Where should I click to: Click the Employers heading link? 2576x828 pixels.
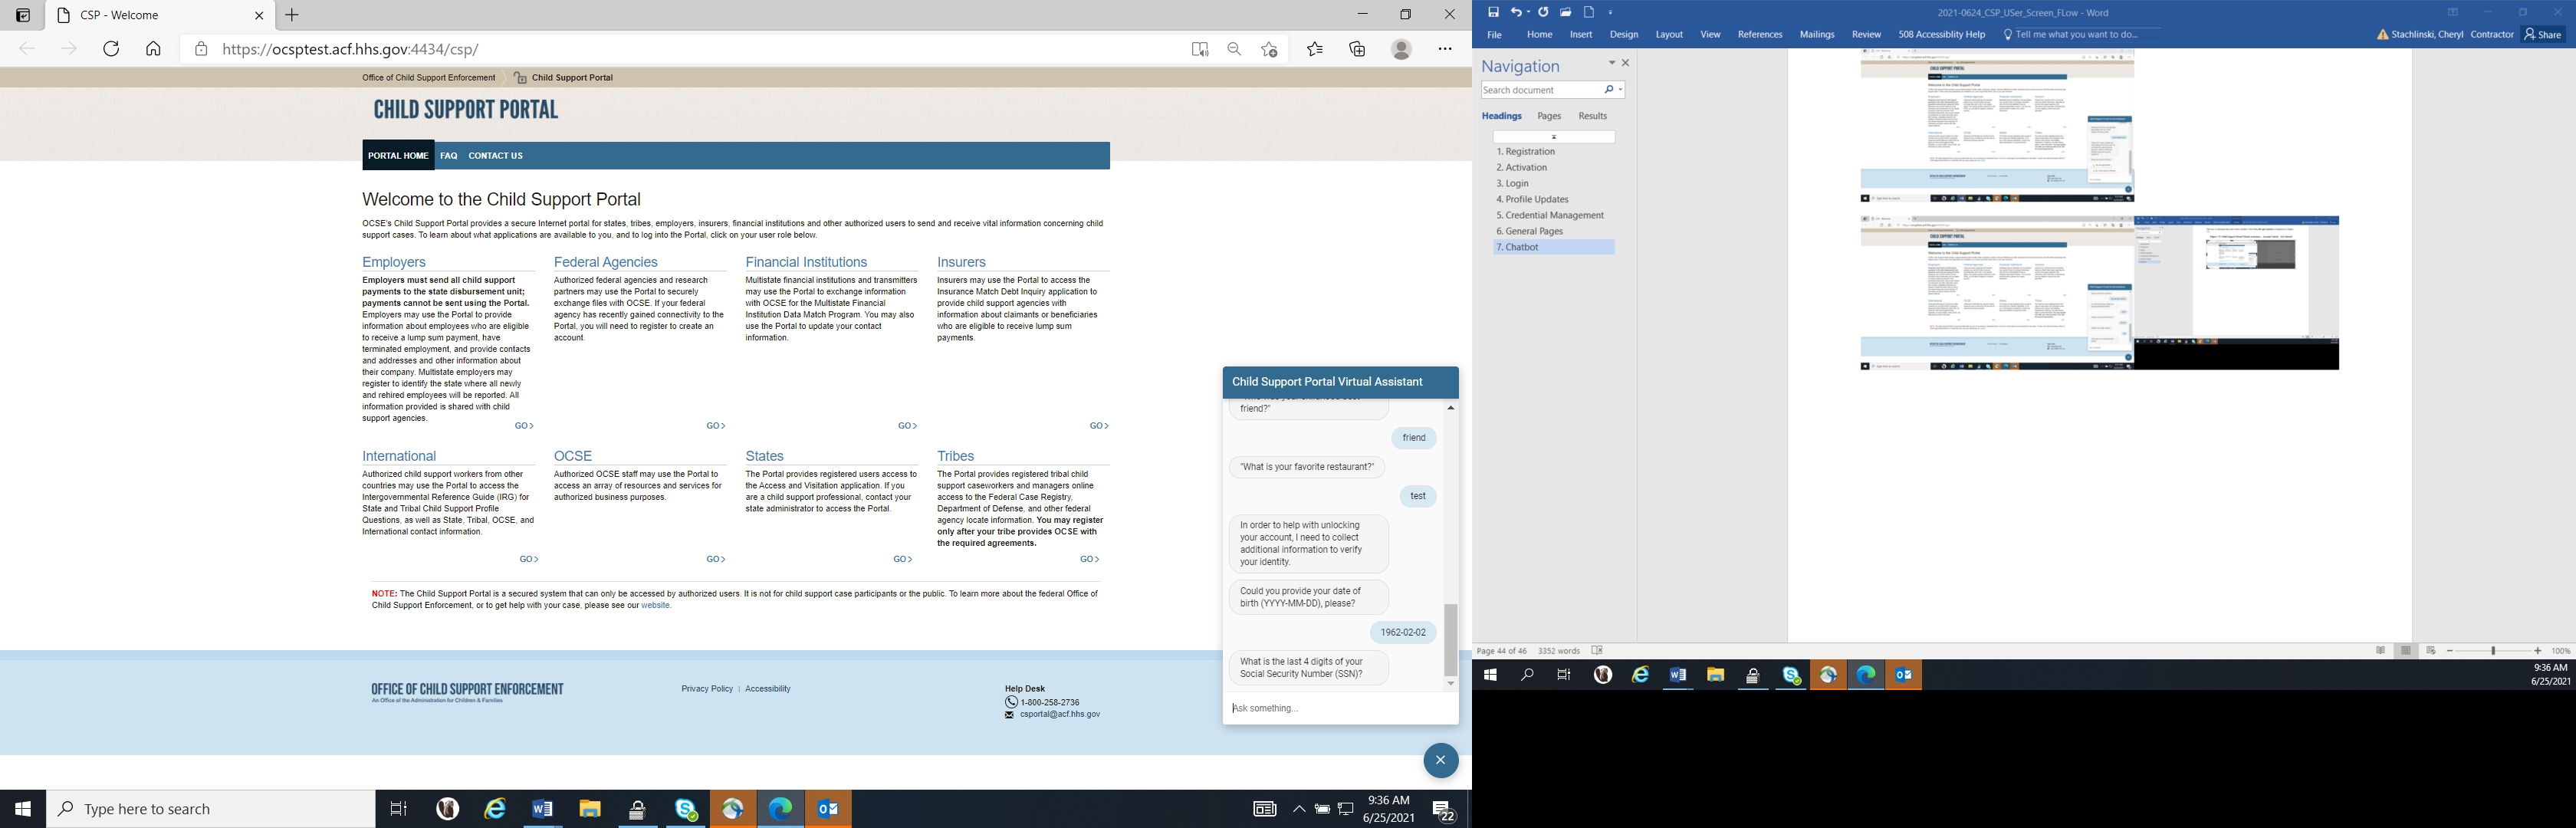tap(394, 262)
